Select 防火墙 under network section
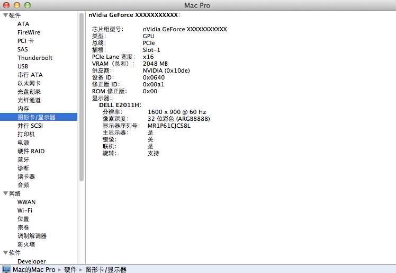This screenshot has width=396, height=273. pyautogui.click(x=26, y=244)
